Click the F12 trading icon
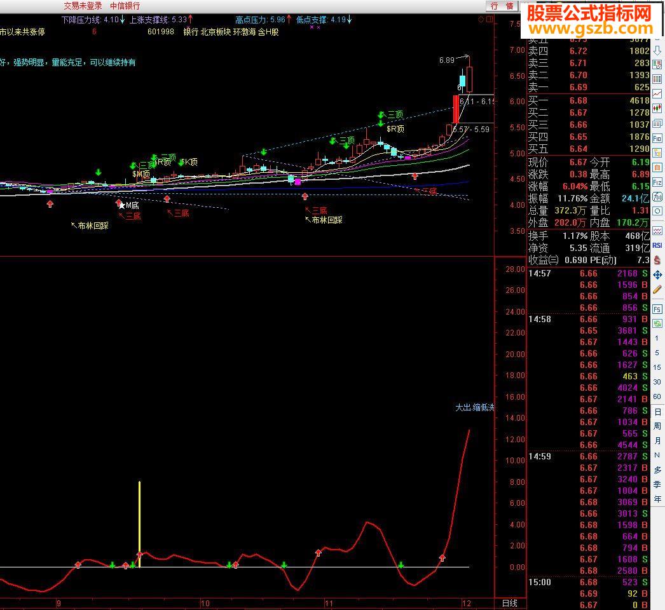Image resolution: width=665 pixels, height=610 pixels. coord(657,182)
